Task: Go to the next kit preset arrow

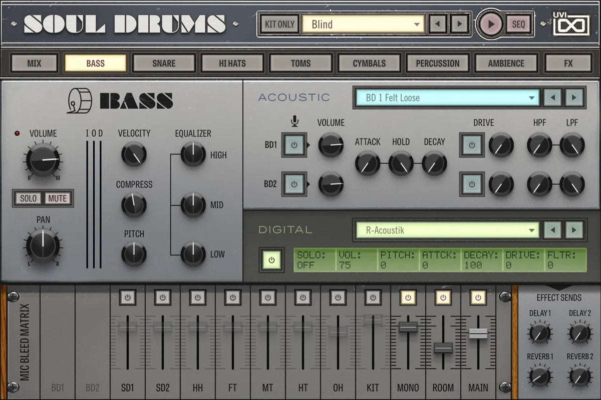Action: tap(459, 24)
